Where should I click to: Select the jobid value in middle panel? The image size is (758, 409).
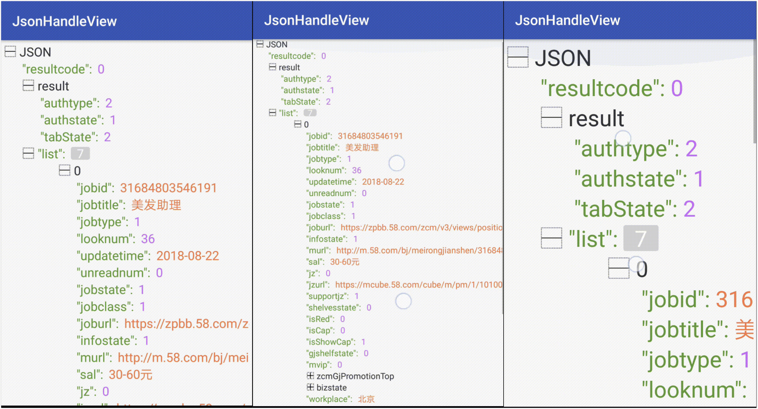coord(370,136)
